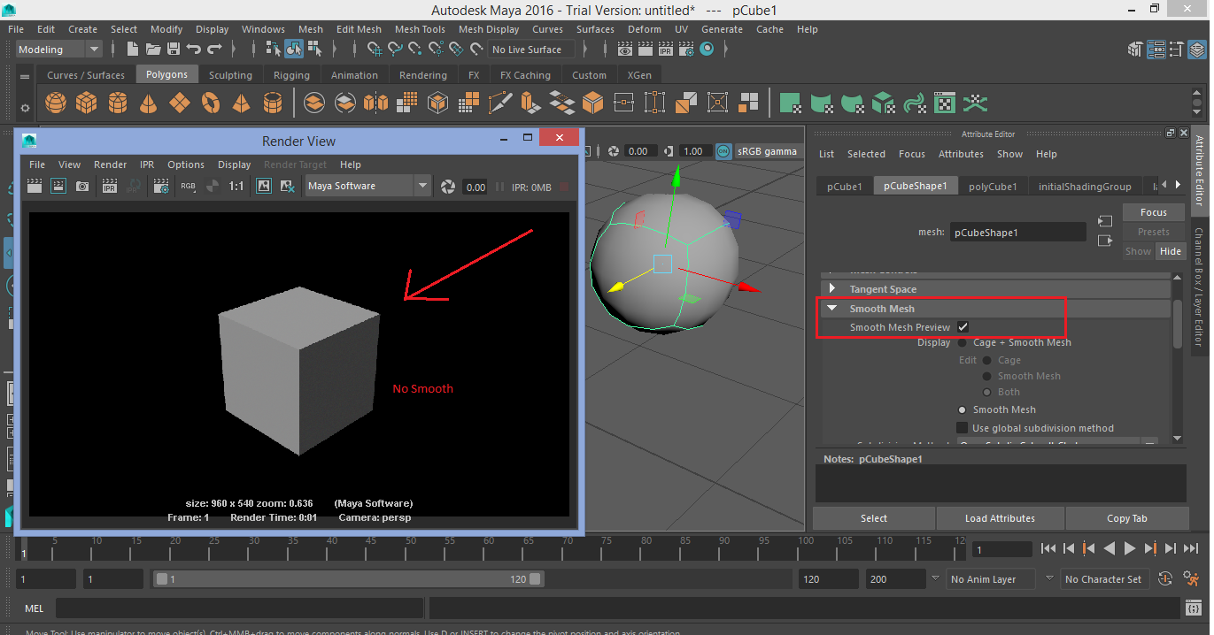Click the Render current frame icon in Render View

point(35,186)
